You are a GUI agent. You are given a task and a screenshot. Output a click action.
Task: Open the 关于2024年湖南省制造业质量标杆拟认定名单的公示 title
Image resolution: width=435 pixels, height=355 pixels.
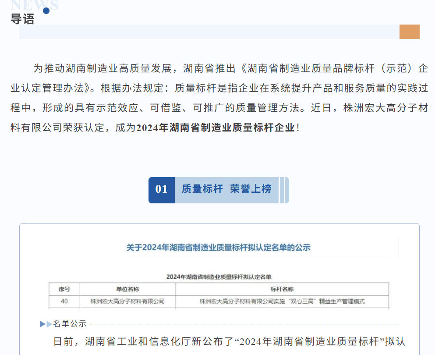coord(218,248)
